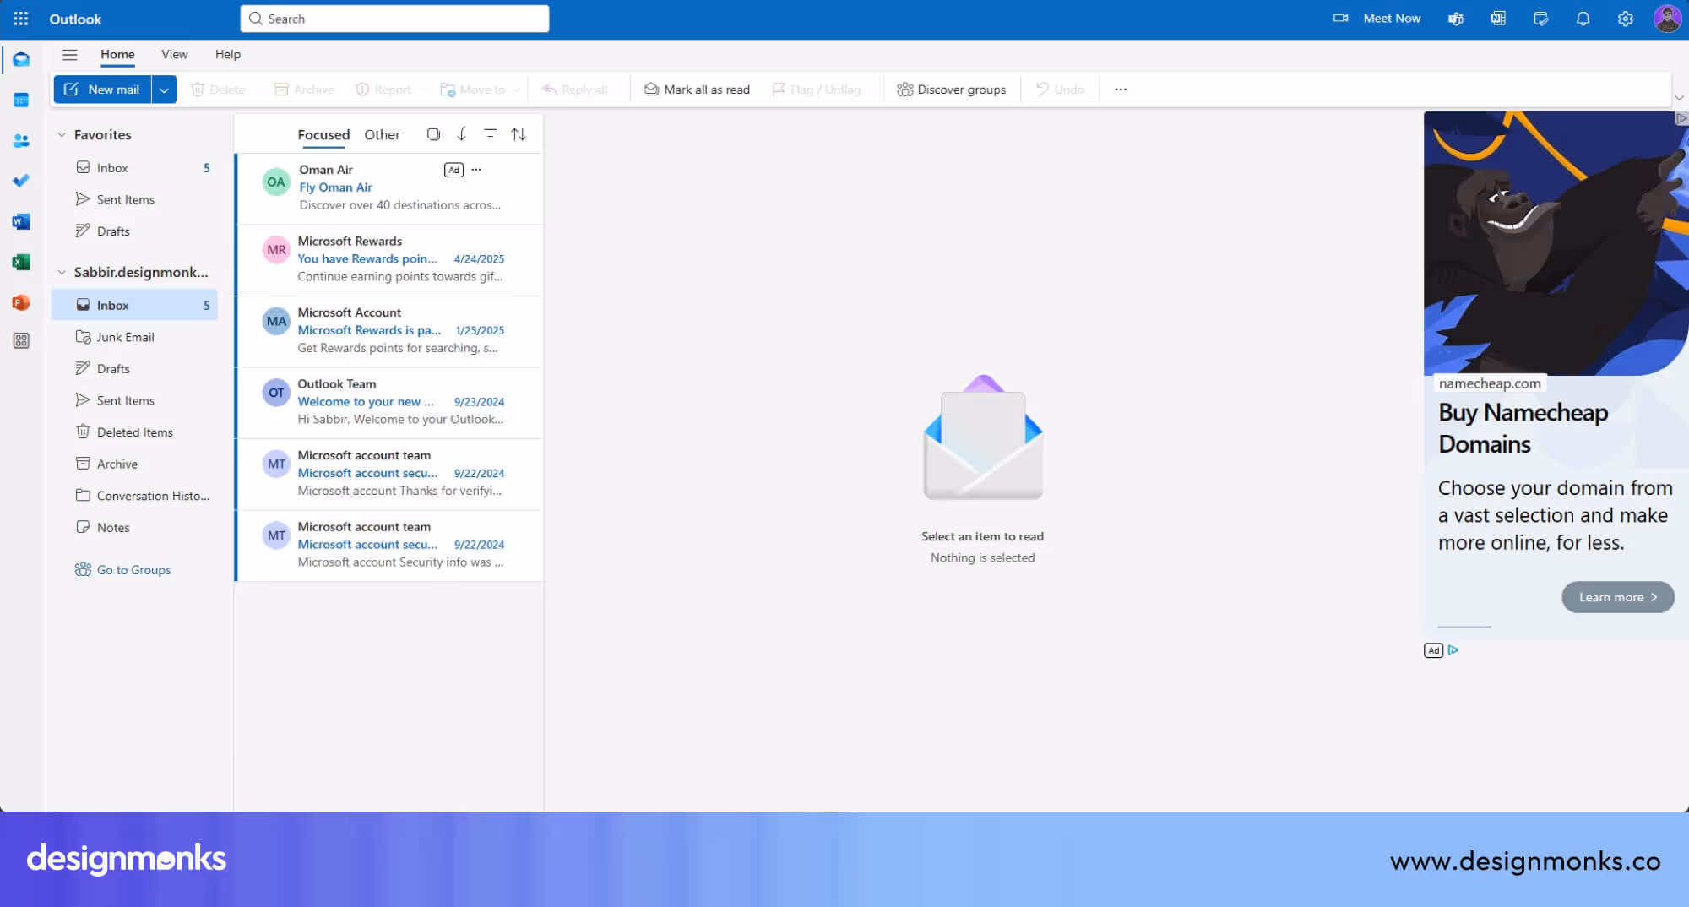Open the New mail dropdown arrow
Screen dimensions: 1689x907
(x=164, y=90)
